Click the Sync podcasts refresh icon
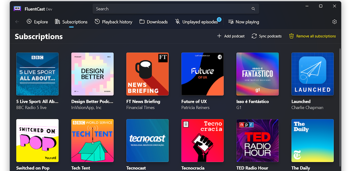 tap(254, 36)
